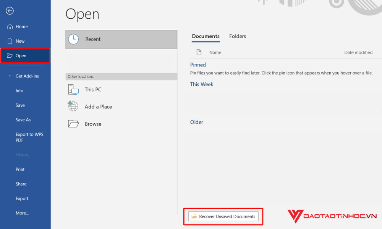This screenshot has width=382, height=229.
Task: Click the 'Pin files you want' hint text
Action: 282,73
